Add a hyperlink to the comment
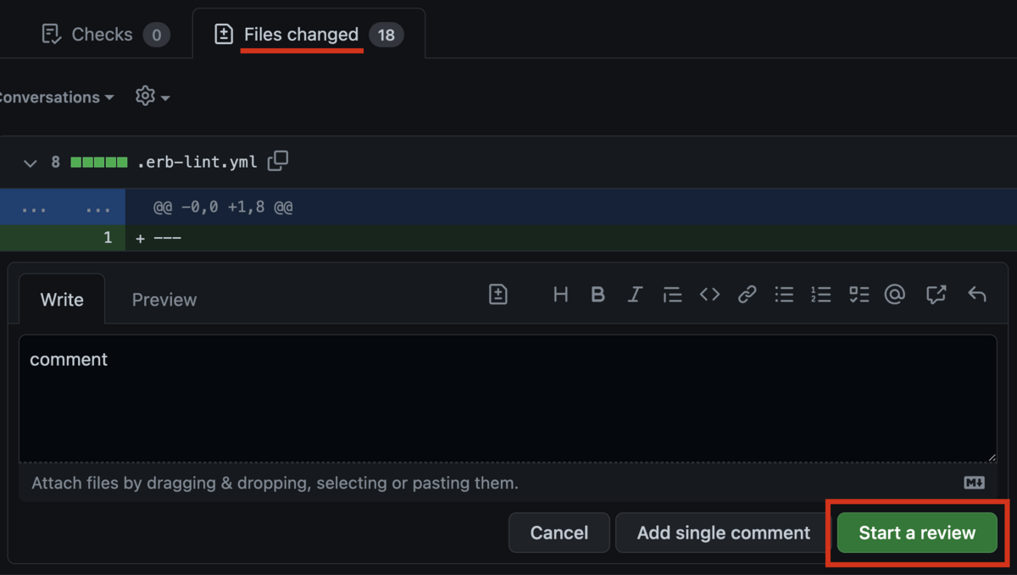Viewport: 1017px width, 575px height. point(747,294)
